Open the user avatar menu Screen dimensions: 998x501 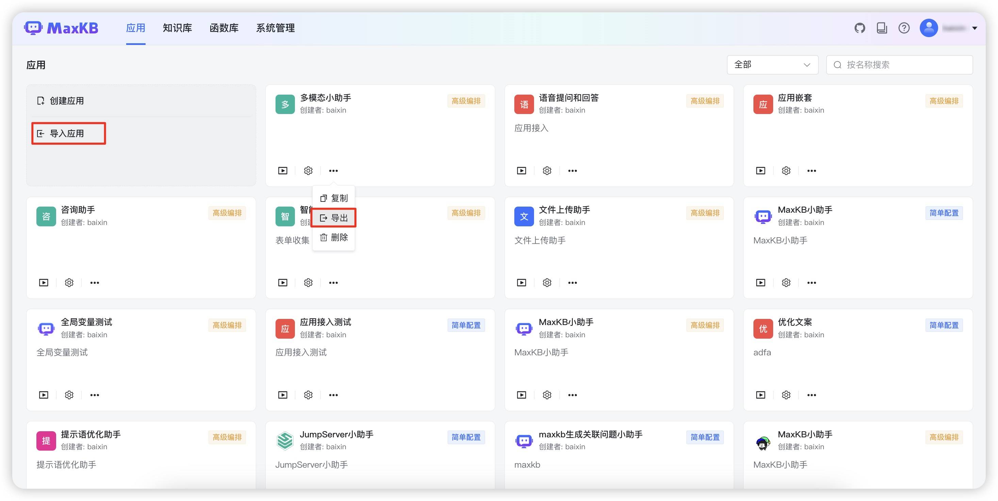pyautogui.click(x=929, y=28)
